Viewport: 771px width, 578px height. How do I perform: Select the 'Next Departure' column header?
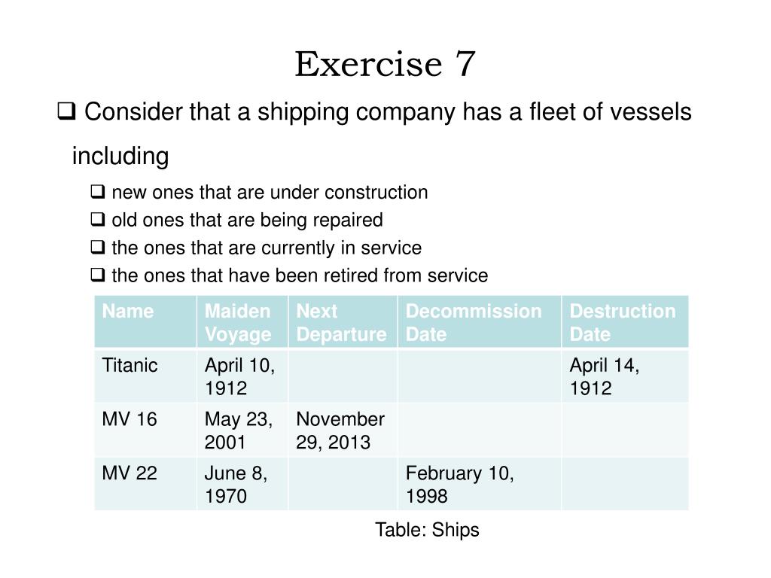(x=343, y=322)
